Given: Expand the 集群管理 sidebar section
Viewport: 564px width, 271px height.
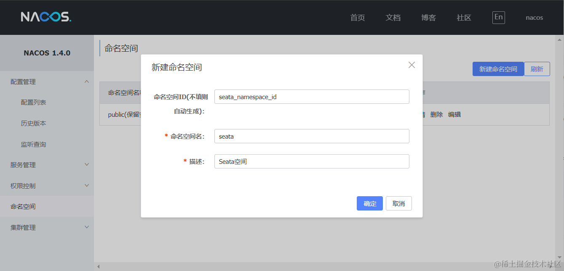Looking at the screenshot, I should point(47,227).
